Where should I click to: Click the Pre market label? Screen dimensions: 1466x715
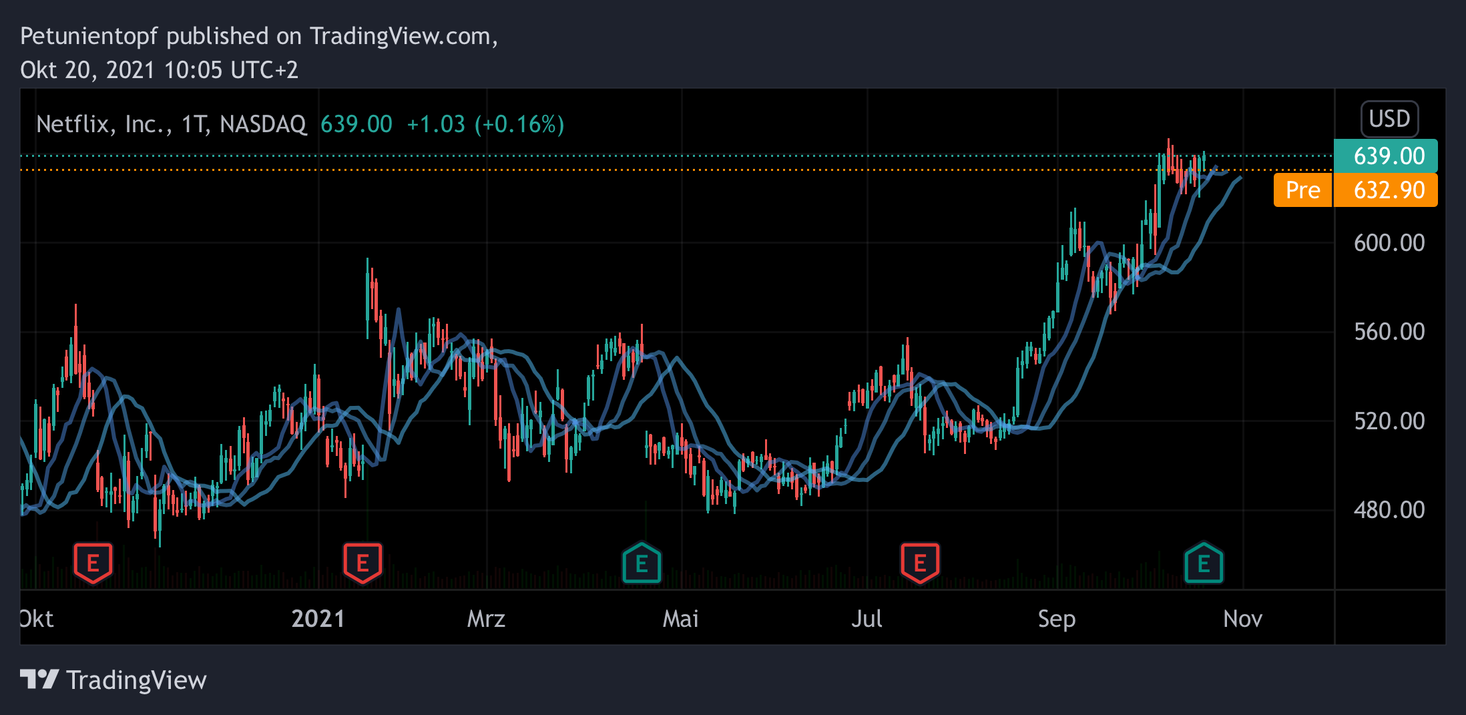1302,190
